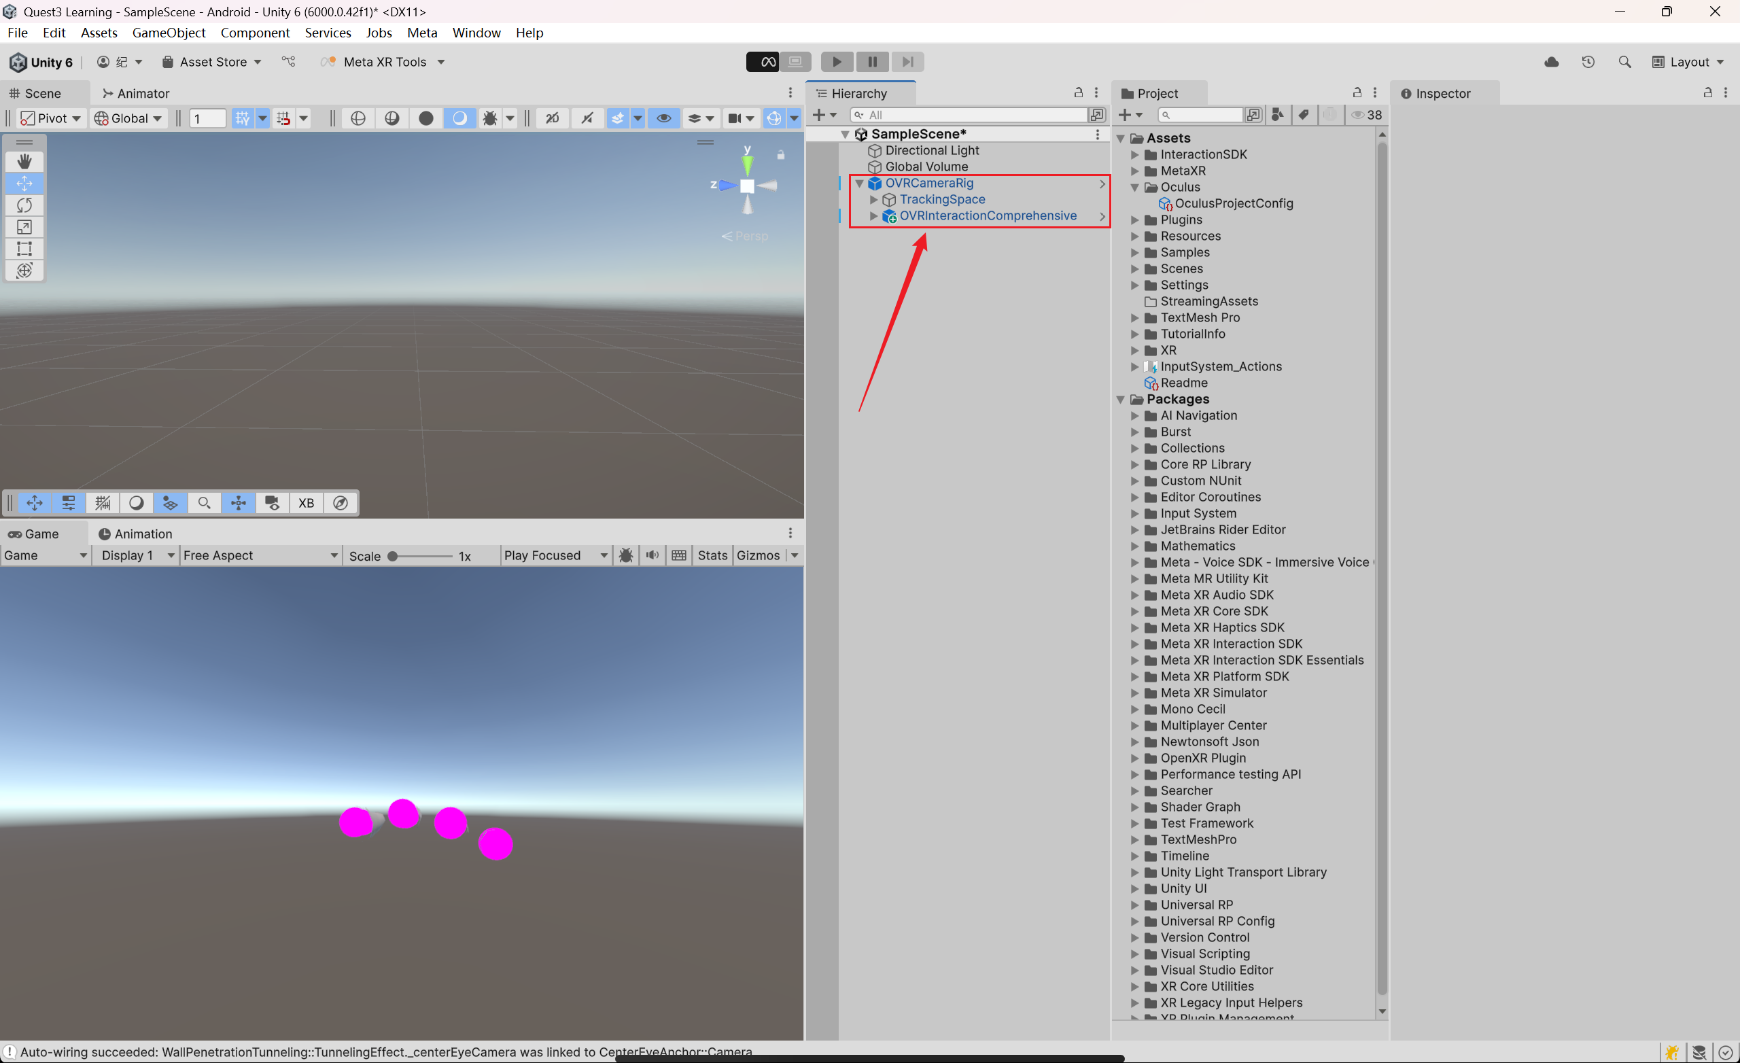The image size is (1740, 1063).
Task: Expand the InteractionSDK folder
Action: point(1135,155)
